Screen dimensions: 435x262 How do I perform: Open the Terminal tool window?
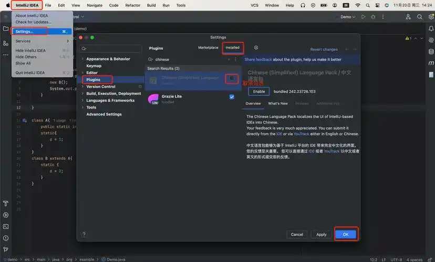pyautogui.click(x=6, y=226)
